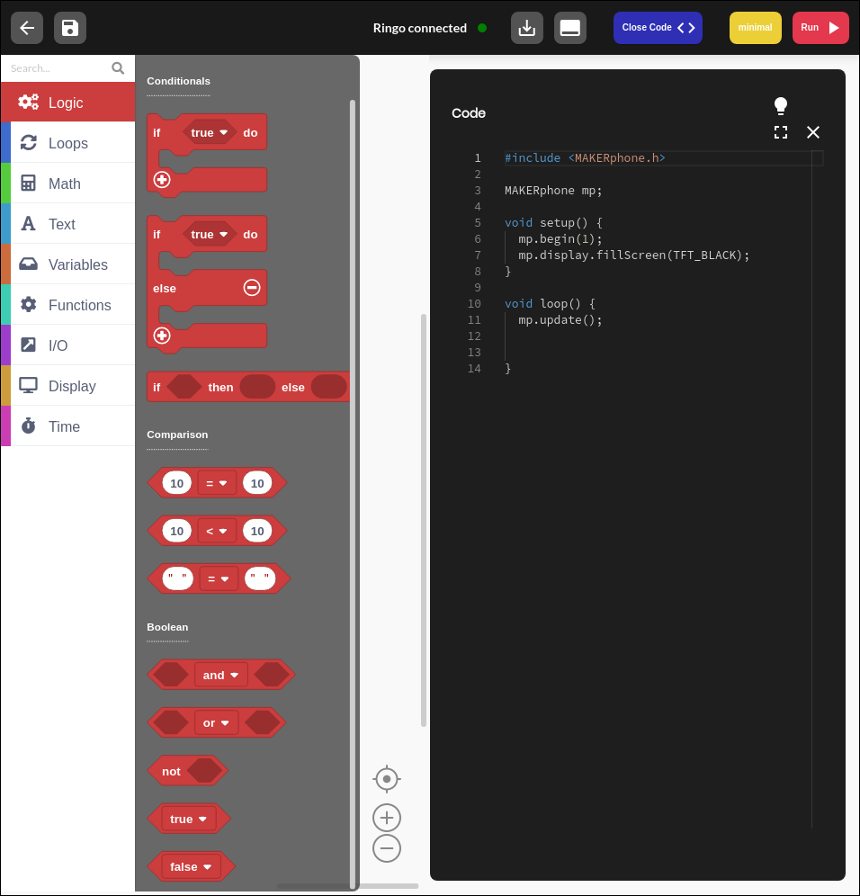
Task: Add a branch to the if-else block
Action: click(162, 336)
